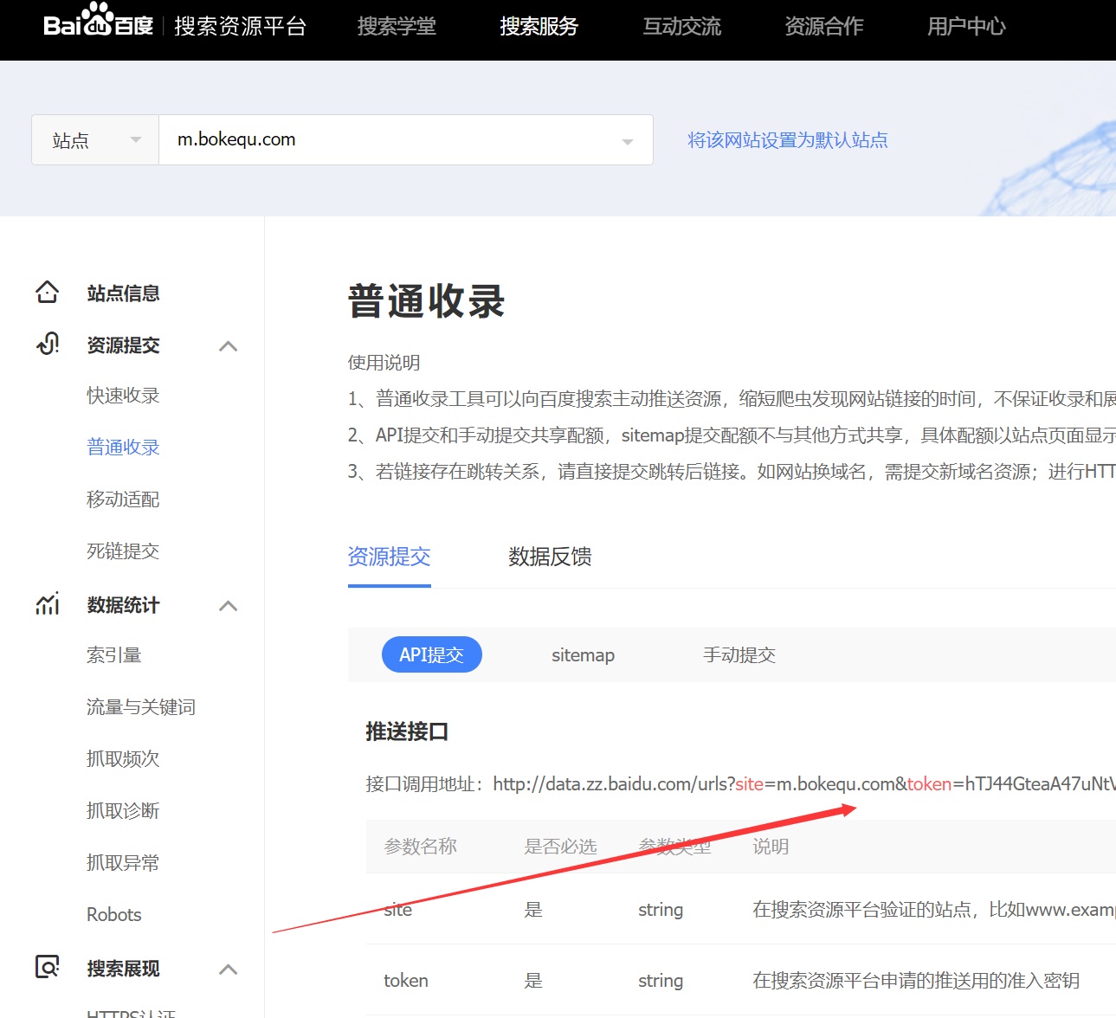Click the 使用说明 label
The width and height of the screenshot is (1116, 1018).
384,363
